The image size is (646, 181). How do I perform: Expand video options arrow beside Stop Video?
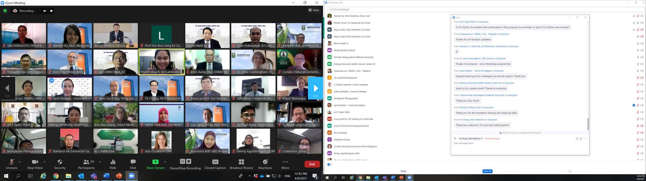[44, 162]
